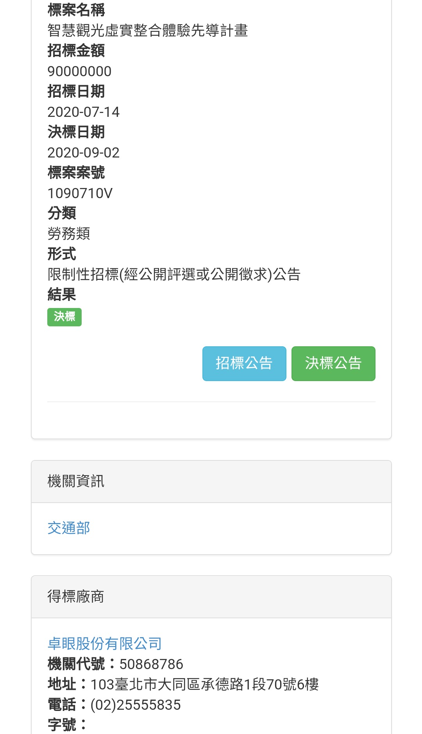Click the 標案名稱 heading label

[x=76, y=10]
